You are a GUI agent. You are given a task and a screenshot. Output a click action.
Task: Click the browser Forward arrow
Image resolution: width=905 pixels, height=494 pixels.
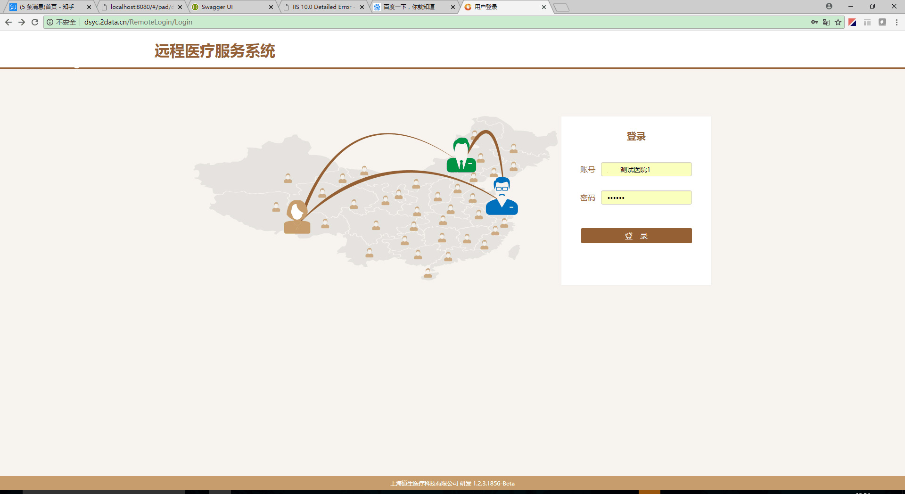[x=22, y=22]
